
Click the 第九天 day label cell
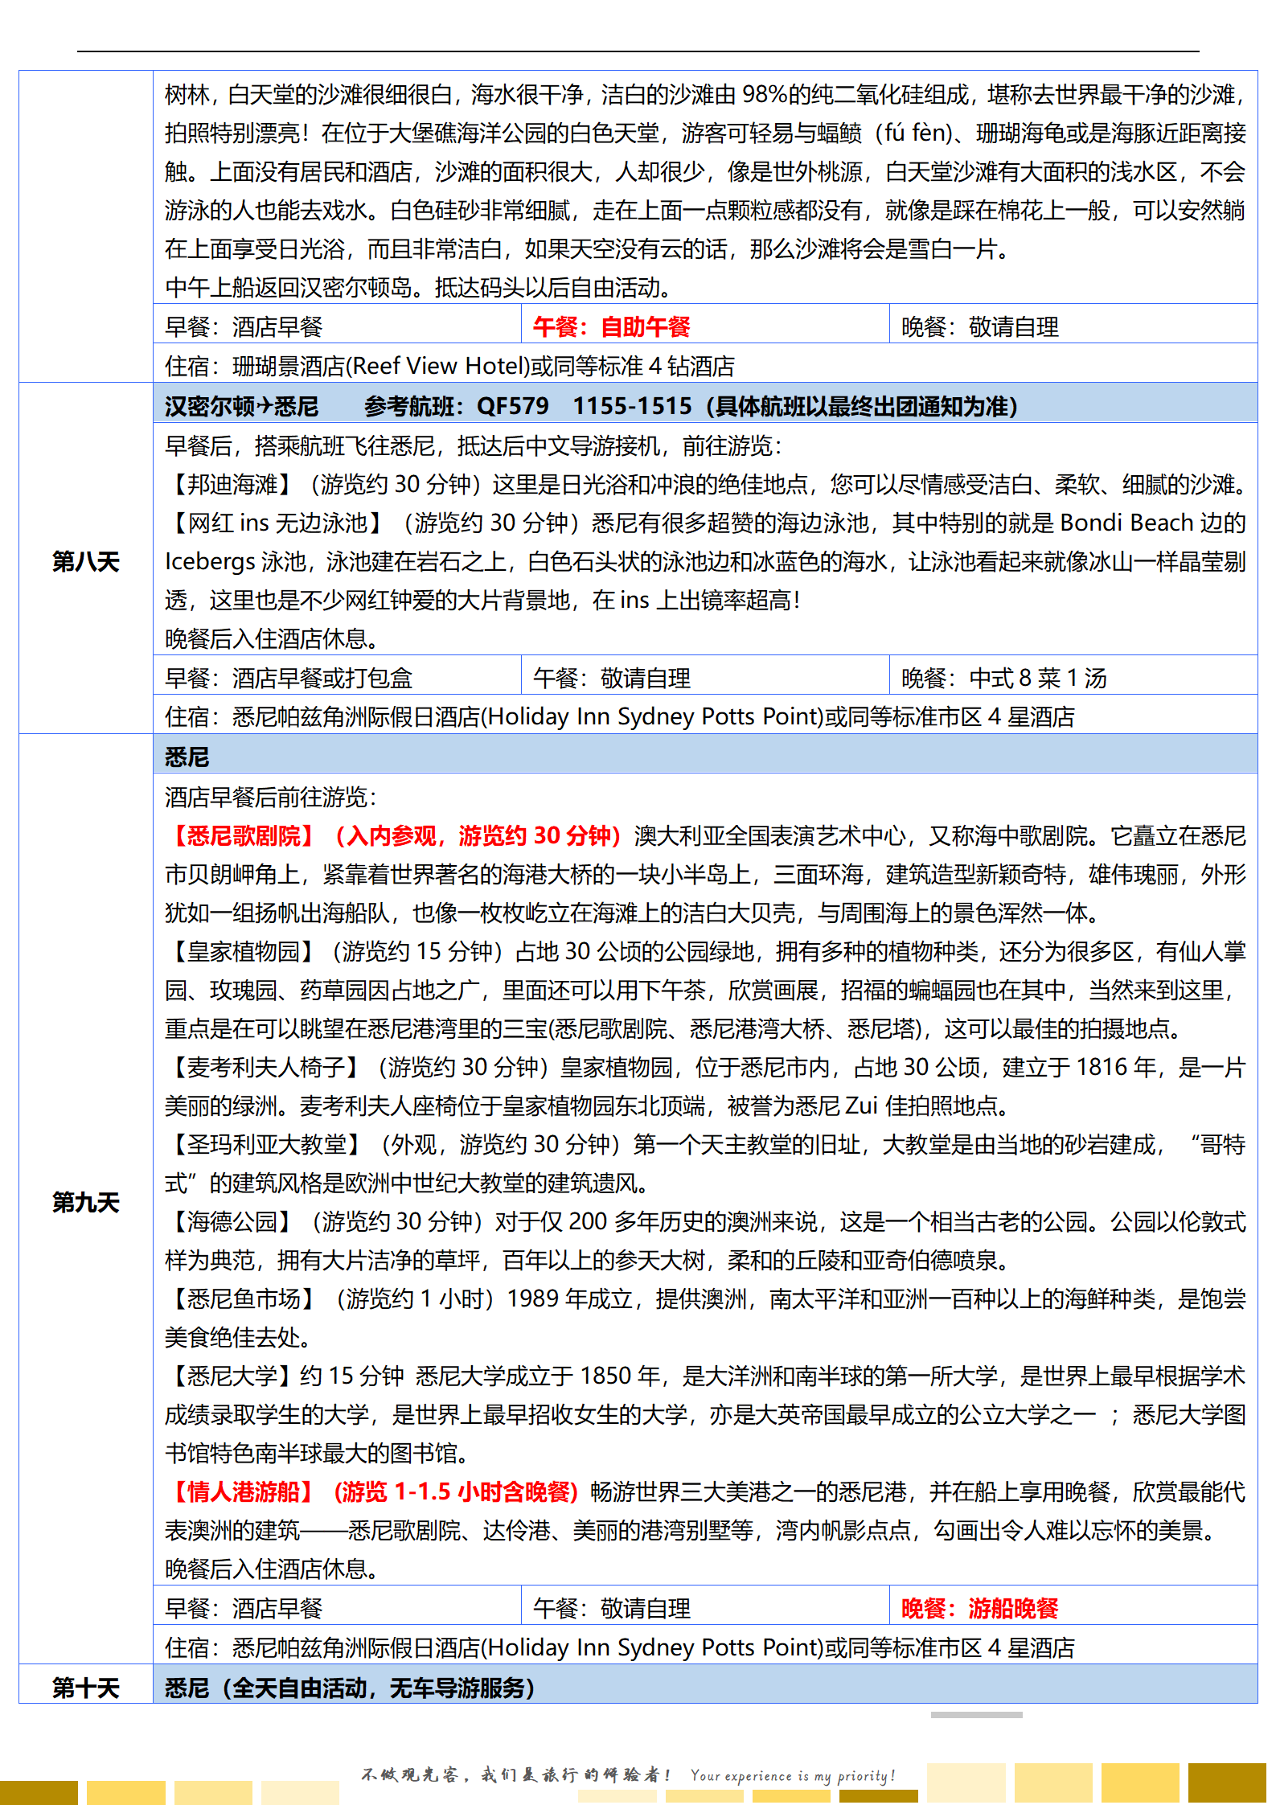coord(85,1202)
